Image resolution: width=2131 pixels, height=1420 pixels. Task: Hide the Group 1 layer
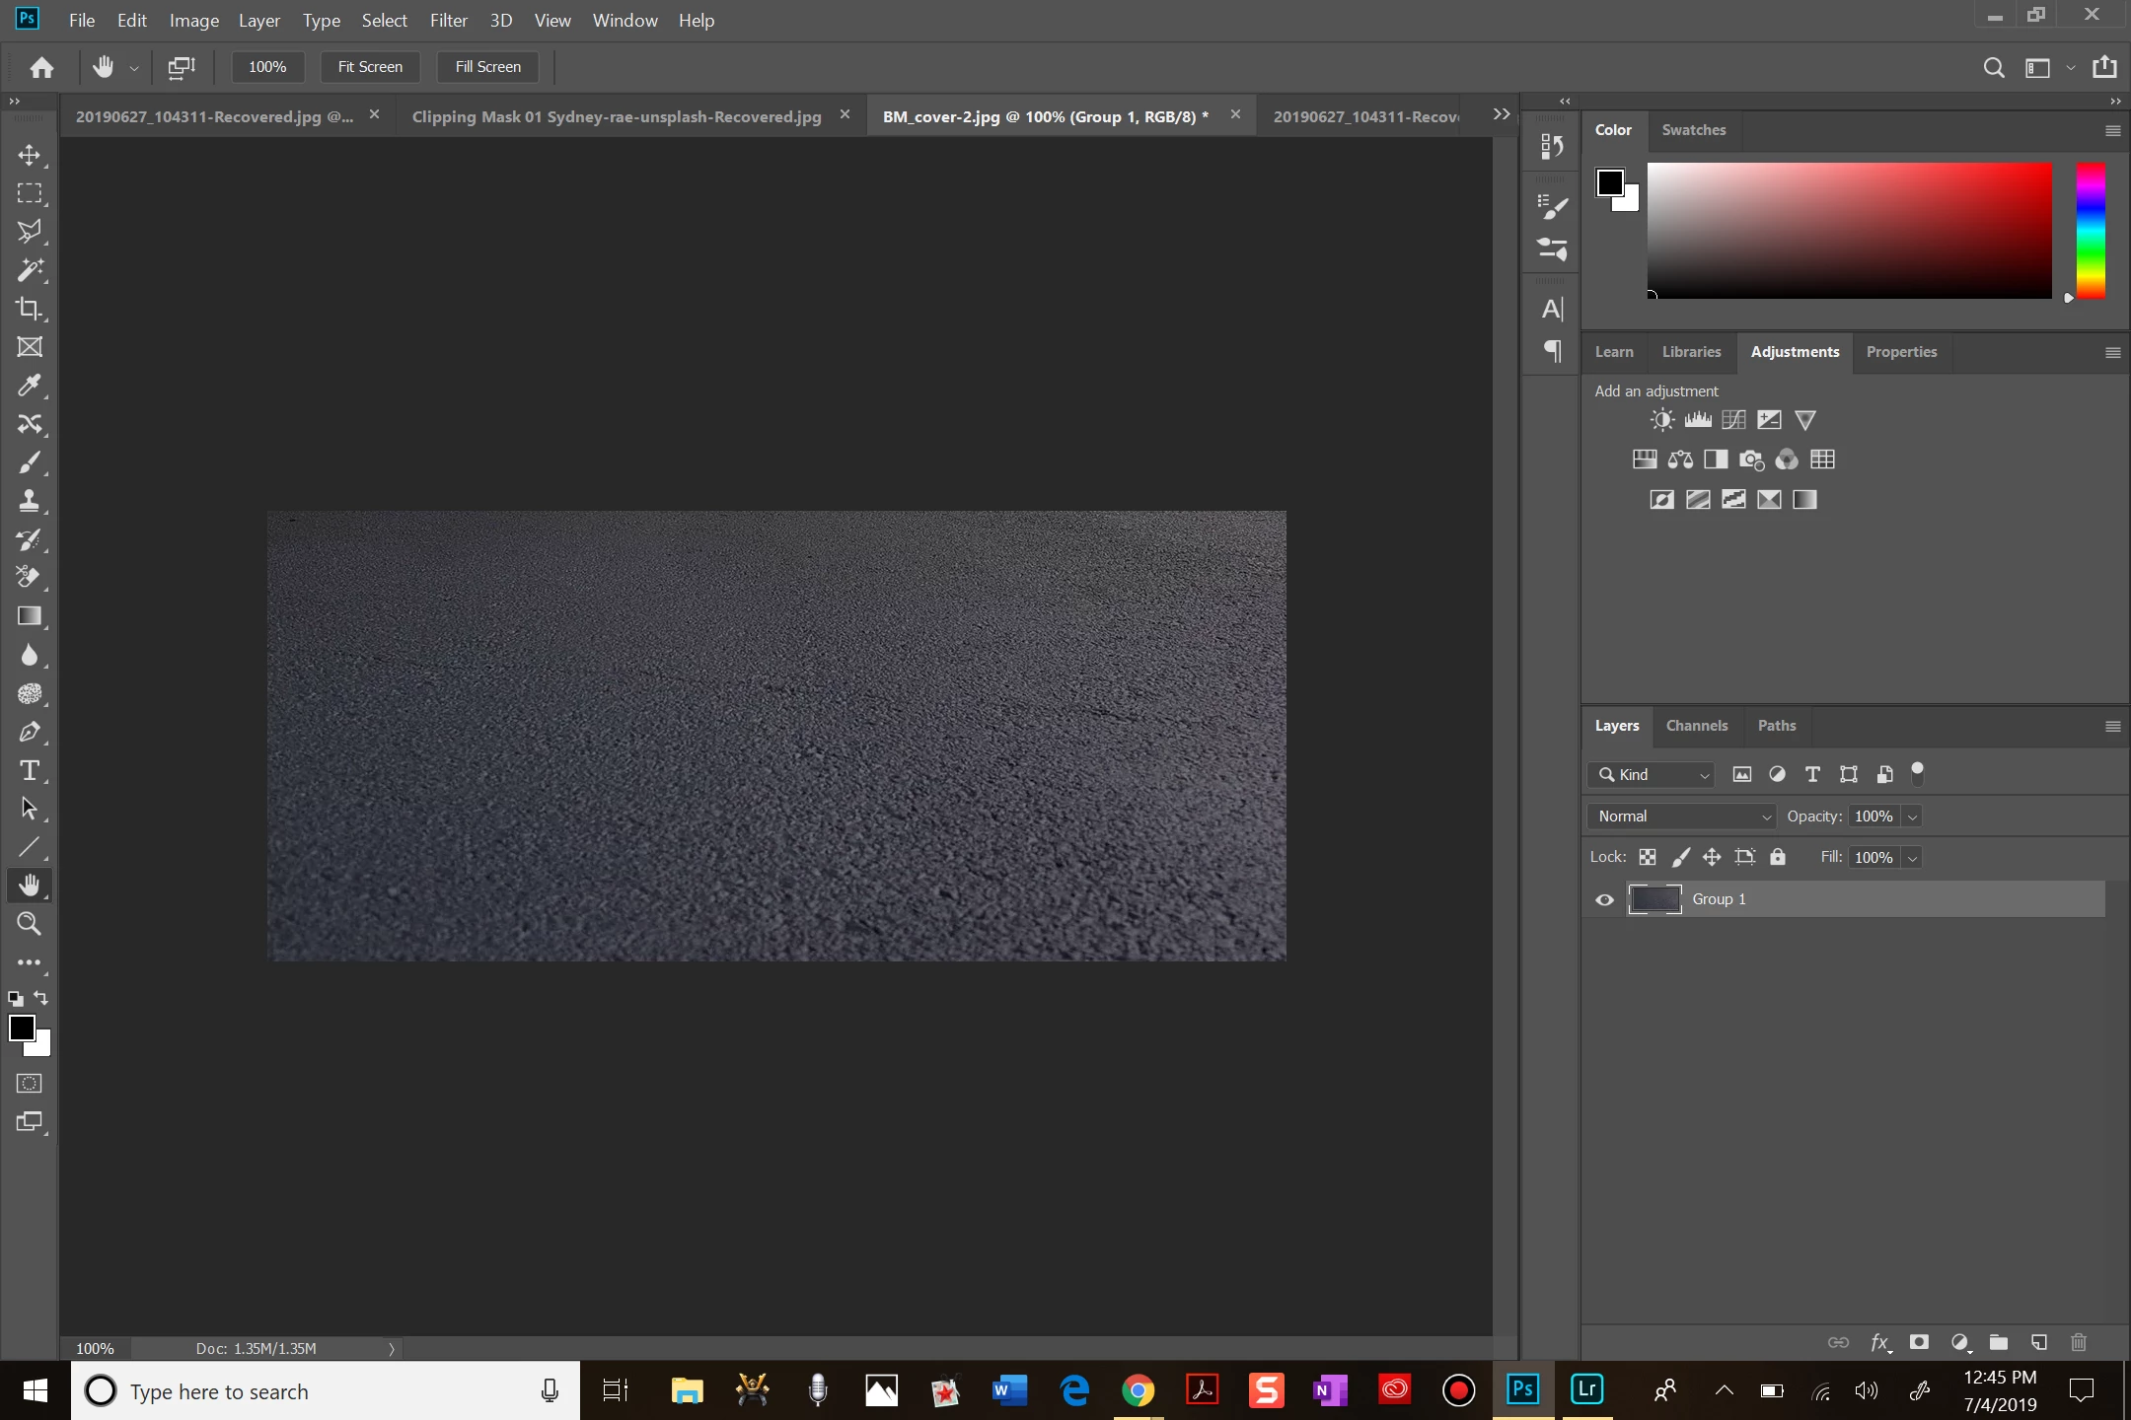tap(1604, 899)
